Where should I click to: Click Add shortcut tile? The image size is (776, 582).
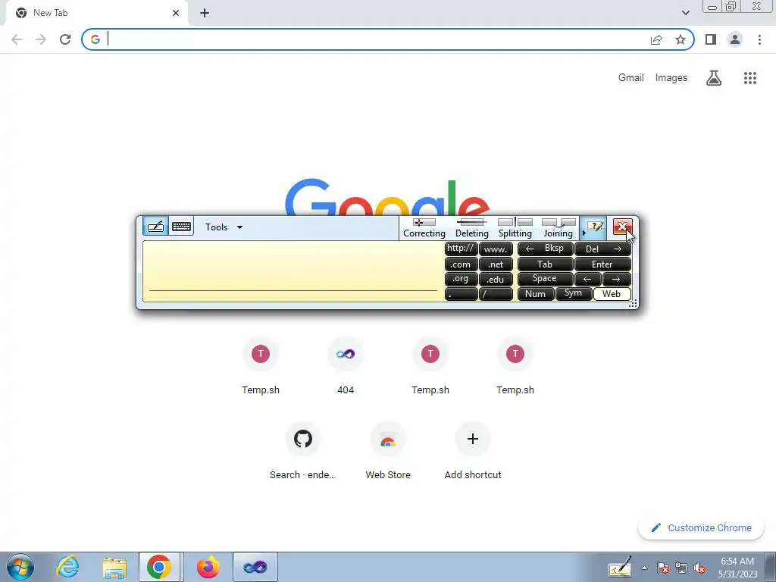coord(473,452)
